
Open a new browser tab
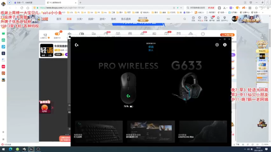click(x=80, y=3)
